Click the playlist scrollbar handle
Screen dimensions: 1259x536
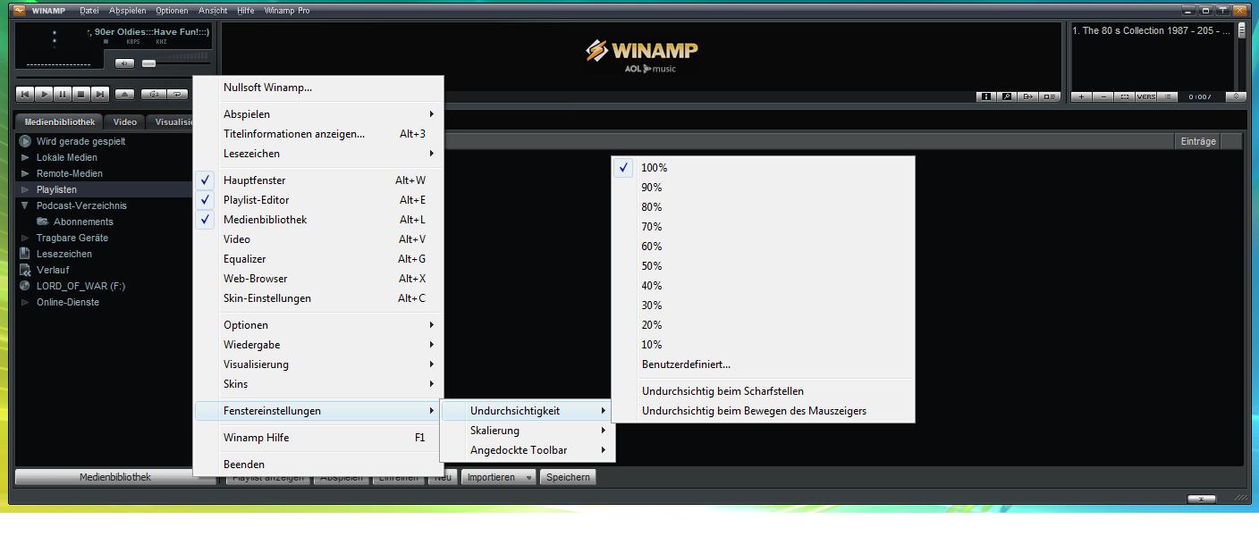(x=1241, y=31)
